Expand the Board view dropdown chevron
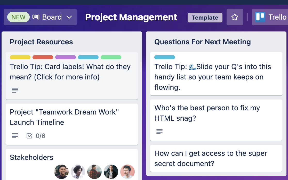 click(x=69, y=17)
